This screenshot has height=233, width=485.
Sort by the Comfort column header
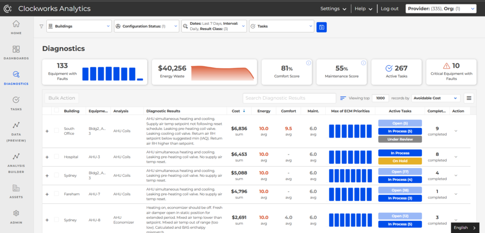tap(288, 111)
